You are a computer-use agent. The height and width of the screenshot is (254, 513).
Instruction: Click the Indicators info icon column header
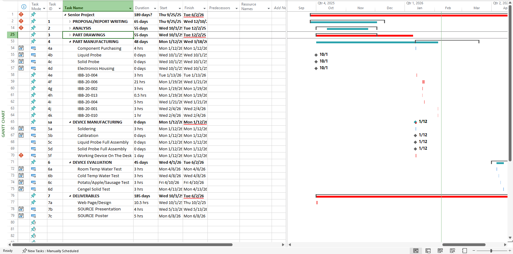[x=24, y=7]
